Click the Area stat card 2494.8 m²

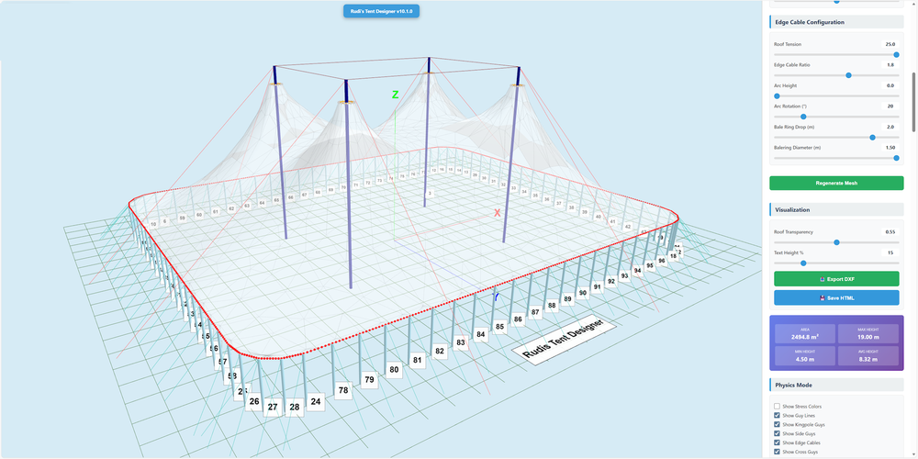point(804,334)
